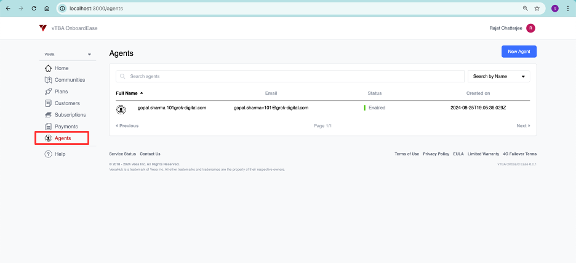
Task: Bookmark this page with star icon
Action: (x=537, y=9)
